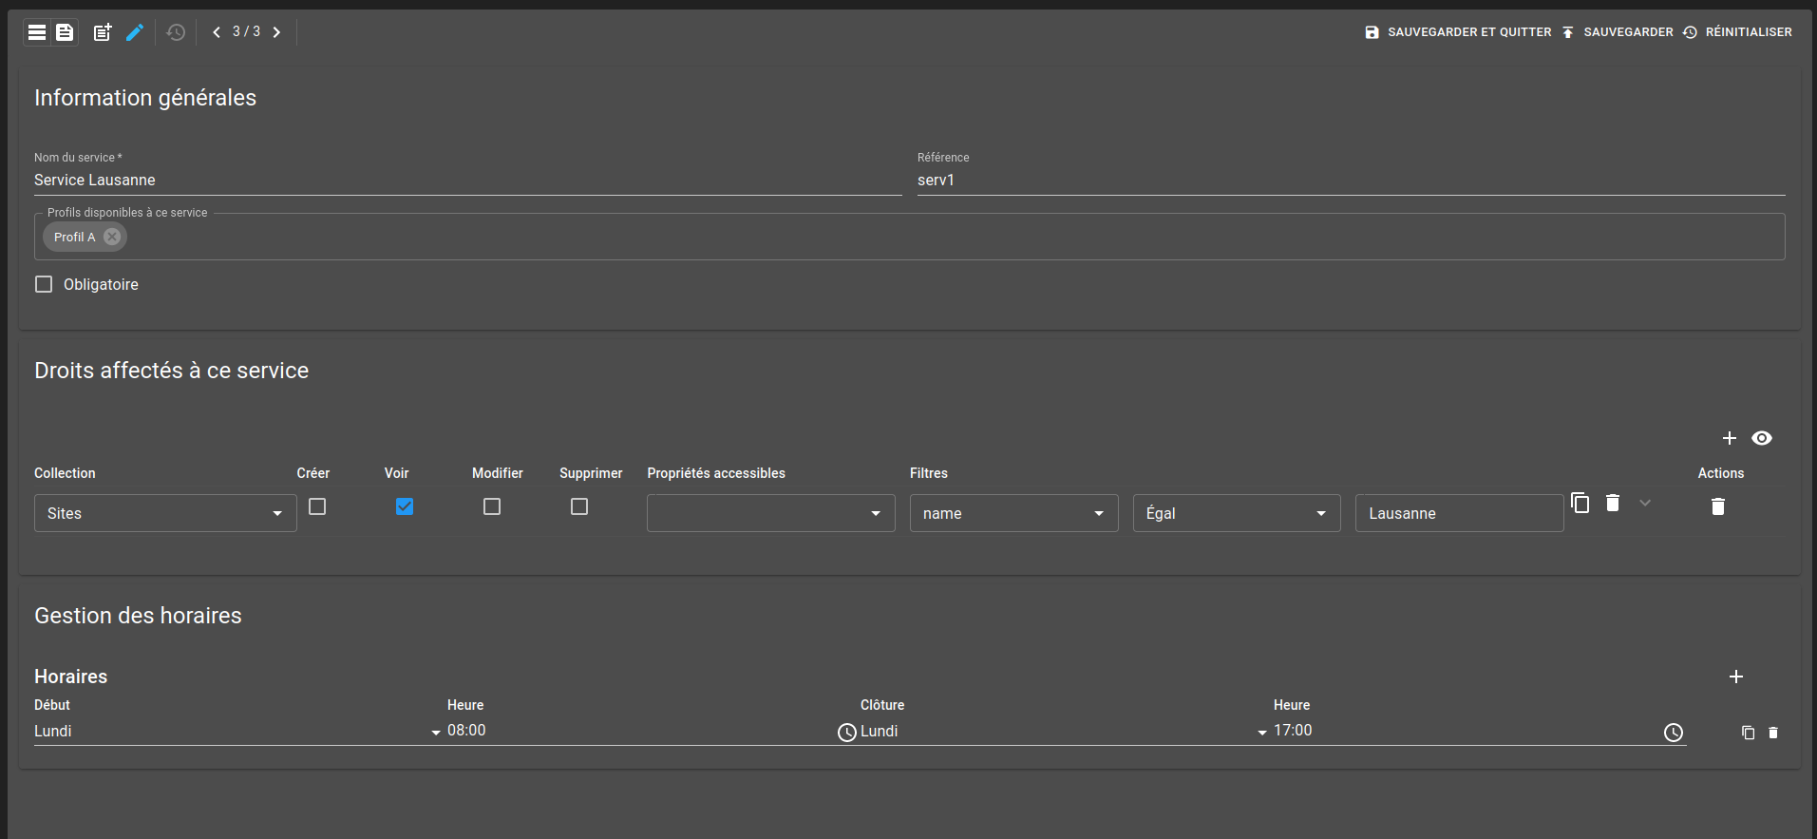Click the Lausanne filter value field

point(1459,513)
